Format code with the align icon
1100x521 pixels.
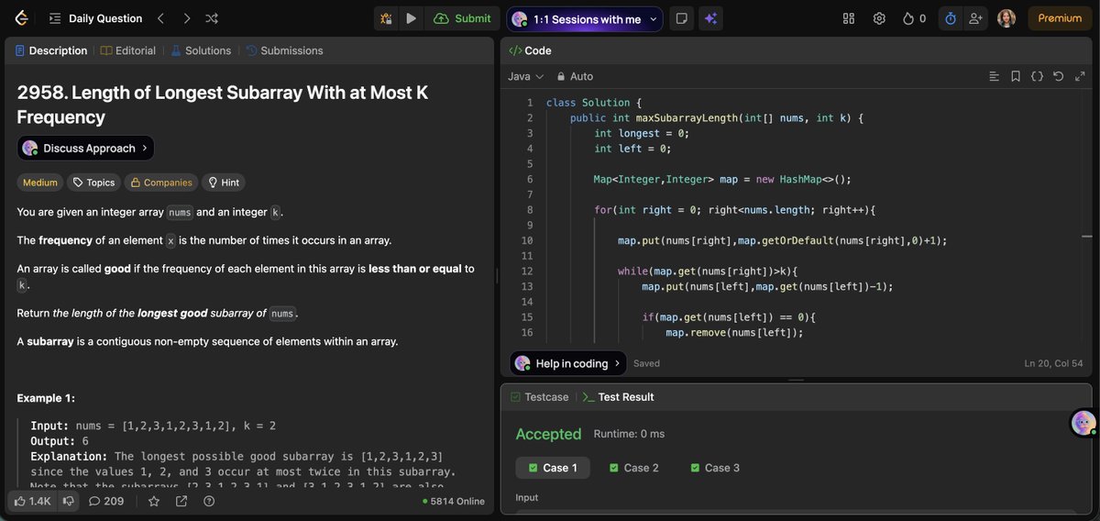pos(994,76)
